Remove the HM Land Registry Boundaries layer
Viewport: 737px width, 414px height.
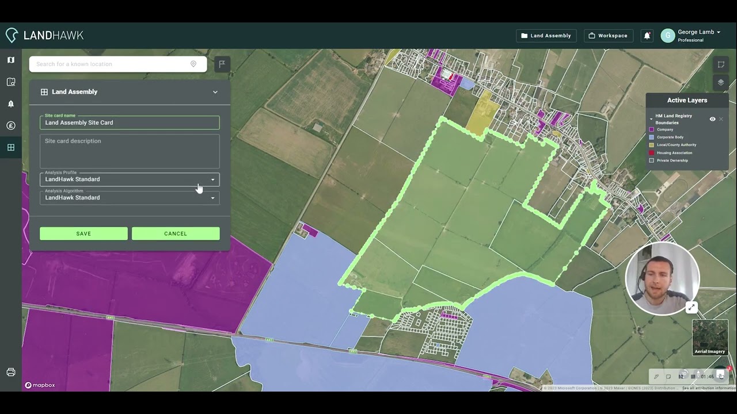[721, 119]
